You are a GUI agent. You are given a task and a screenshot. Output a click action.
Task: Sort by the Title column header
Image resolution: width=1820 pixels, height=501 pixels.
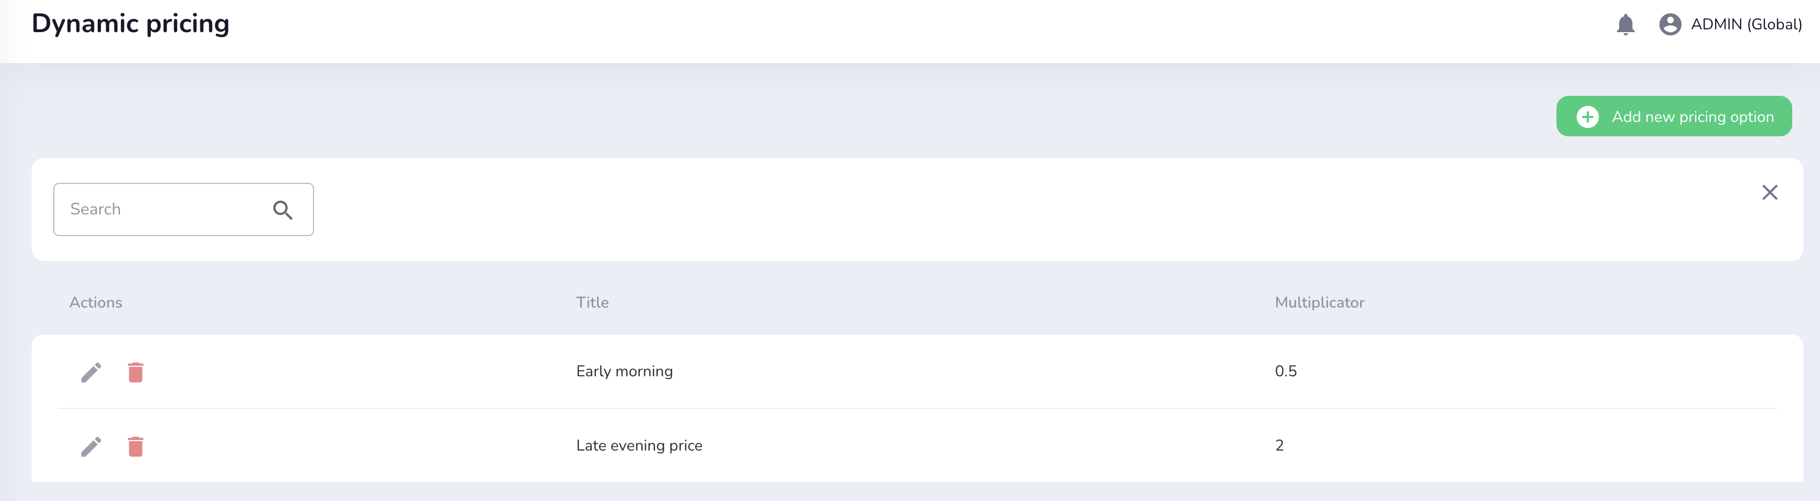point(592,303)
